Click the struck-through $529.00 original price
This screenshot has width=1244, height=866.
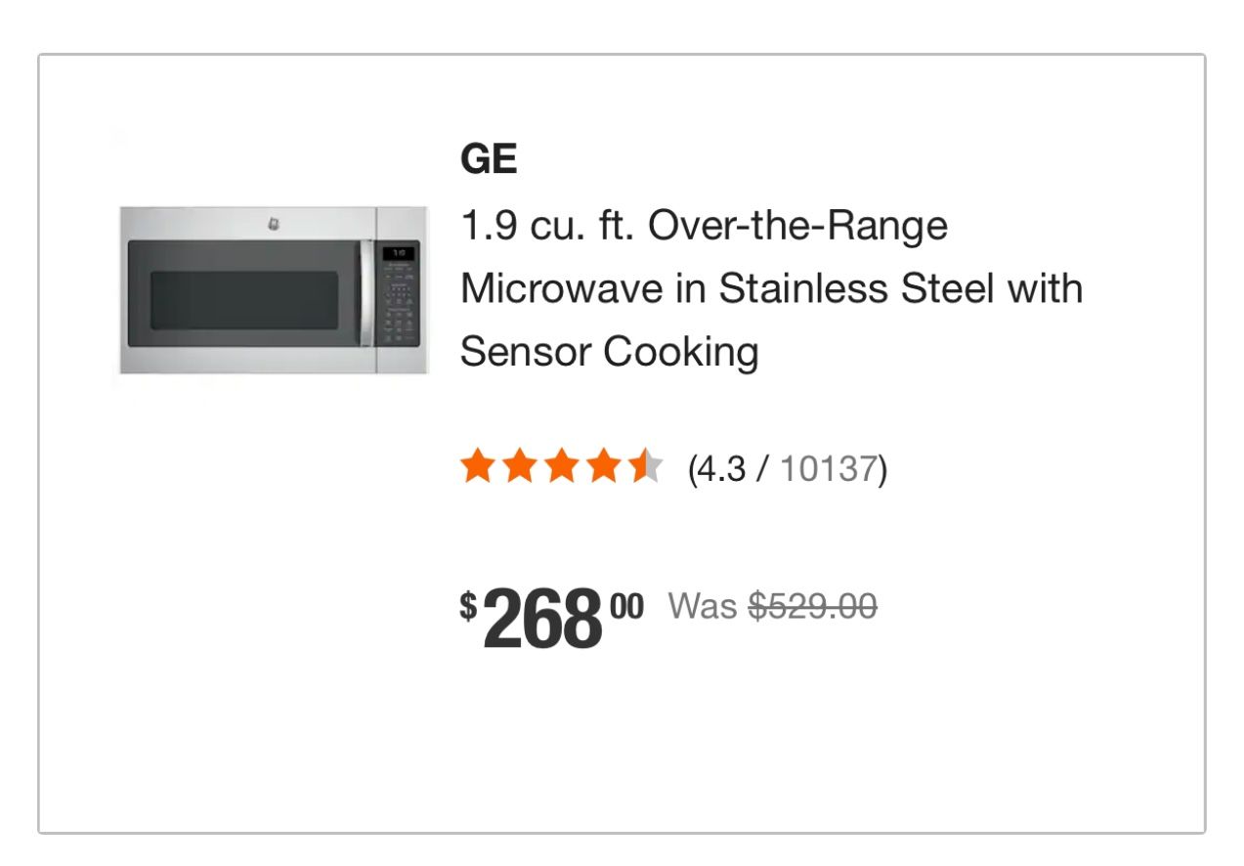[x=813, y=606]
